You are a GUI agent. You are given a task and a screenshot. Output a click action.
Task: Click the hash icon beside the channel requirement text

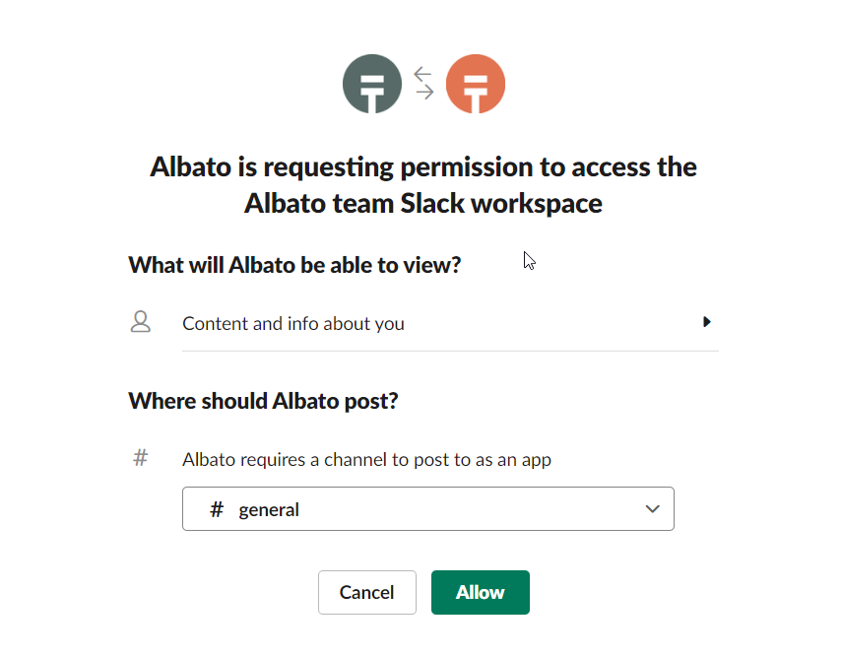point(141,458)
